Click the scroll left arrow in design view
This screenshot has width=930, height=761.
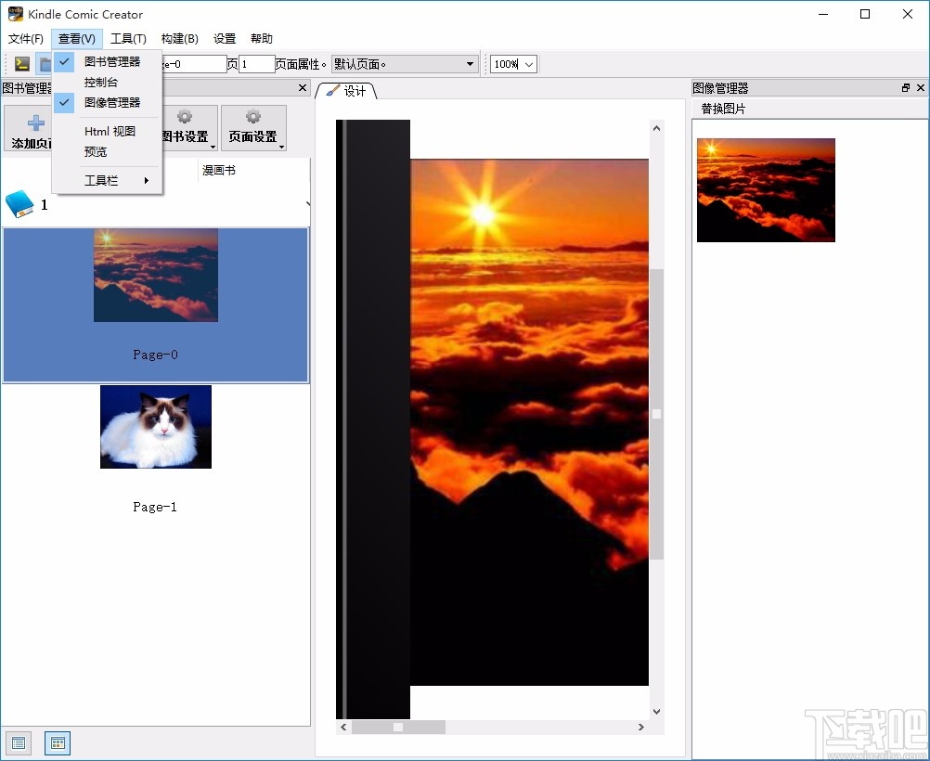point(344,727)
